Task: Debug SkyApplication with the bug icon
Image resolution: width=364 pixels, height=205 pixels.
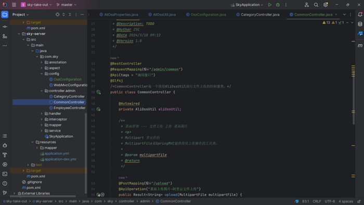Action: tap(278, 5)
